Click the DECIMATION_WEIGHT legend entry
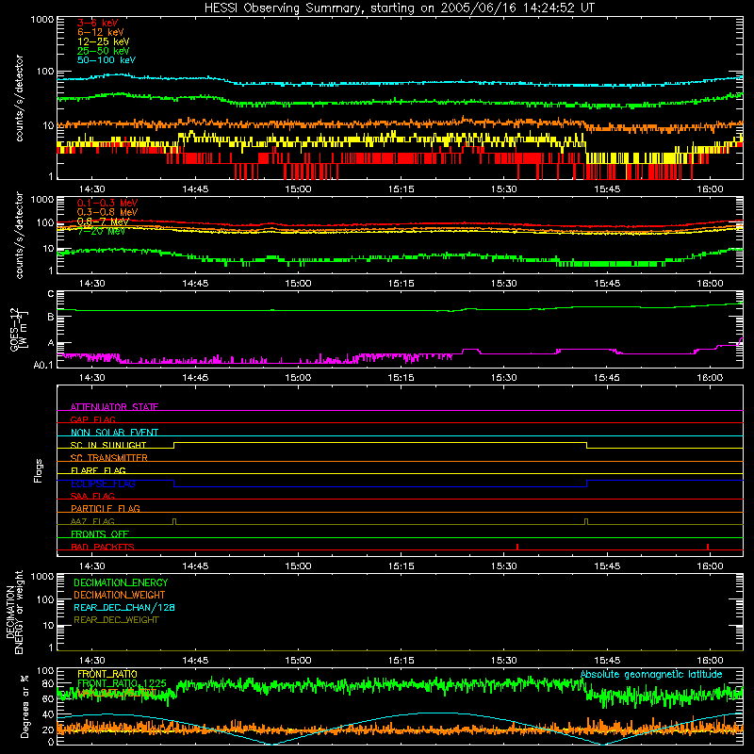The width and height of the screenshot is (754, 754). pyautogui.click(x=120, y=595)
